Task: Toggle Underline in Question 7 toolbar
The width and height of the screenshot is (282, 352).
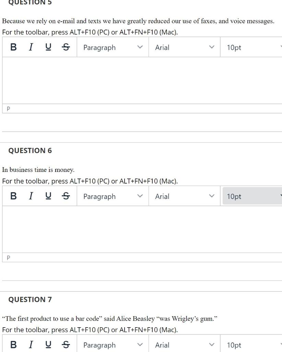Action: [48, 345]
